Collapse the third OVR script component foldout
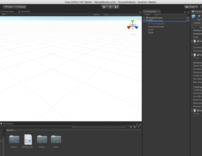202x156 pixels. pyautogui.click(x=192, y=110)
